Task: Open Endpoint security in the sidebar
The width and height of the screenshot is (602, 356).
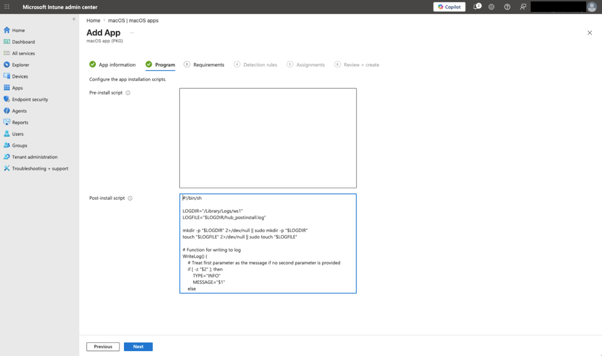Action: click(30, 99)
